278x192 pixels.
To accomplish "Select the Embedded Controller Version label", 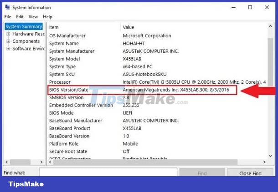I will (x=81, y=105).
